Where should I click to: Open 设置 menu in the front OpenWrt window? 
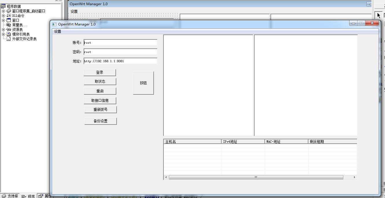pos(58,32)
